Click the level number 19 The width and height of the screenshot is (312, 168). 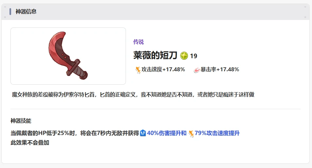194,56
